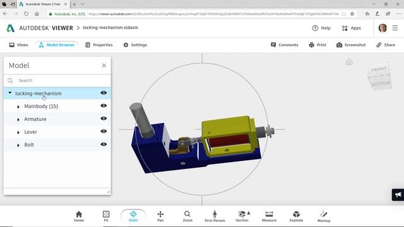Refresh the browser page
The width and height of the screenshot is (404, 227).
click(x=27, y=14)
